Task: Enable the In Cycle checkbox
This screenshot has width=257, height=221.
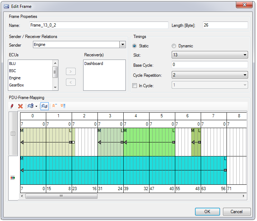Action: pos(134,86)
